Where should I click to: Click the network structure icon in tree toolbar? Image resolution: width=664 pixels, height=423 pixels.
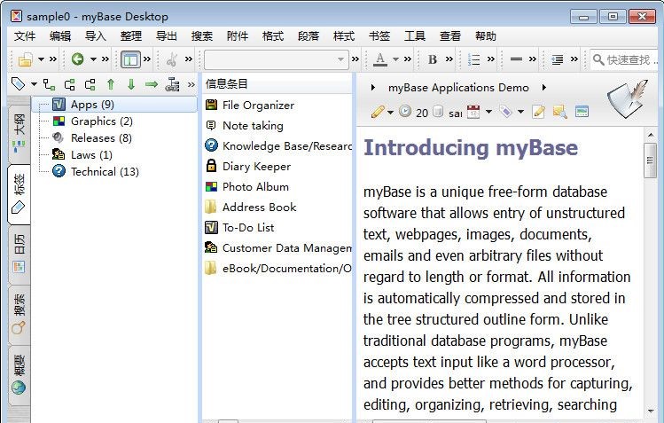point(172,84)
